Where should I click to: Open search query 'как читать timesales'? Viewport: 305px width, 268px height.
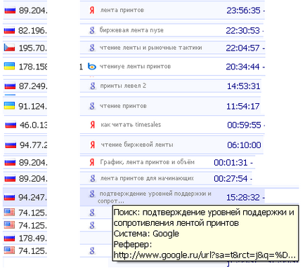tap(131, 125)
